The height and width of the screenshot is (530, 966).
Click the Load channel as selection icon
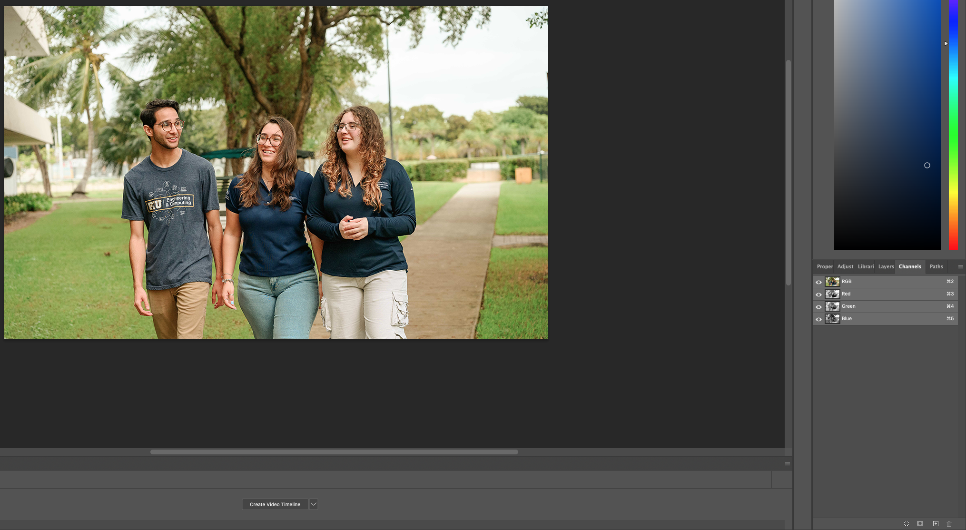point(907,523)
